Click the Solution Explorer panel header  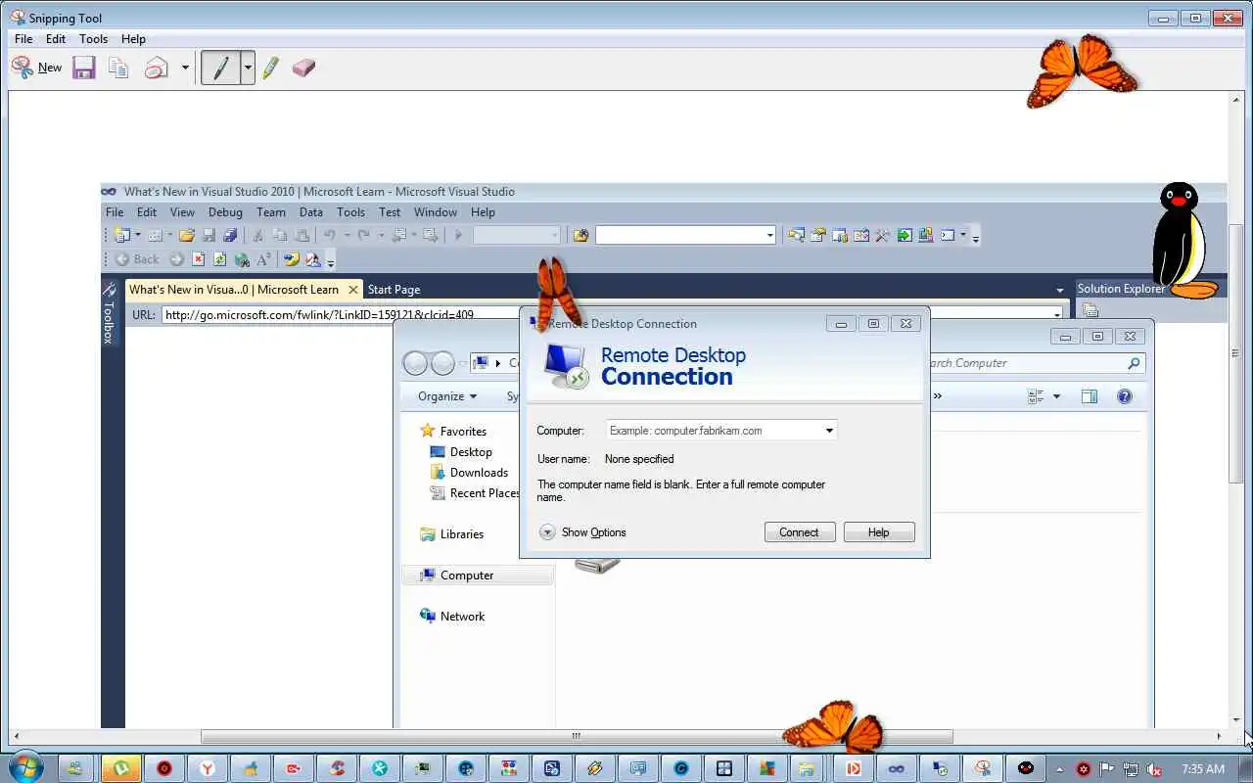click(1121, 289)
